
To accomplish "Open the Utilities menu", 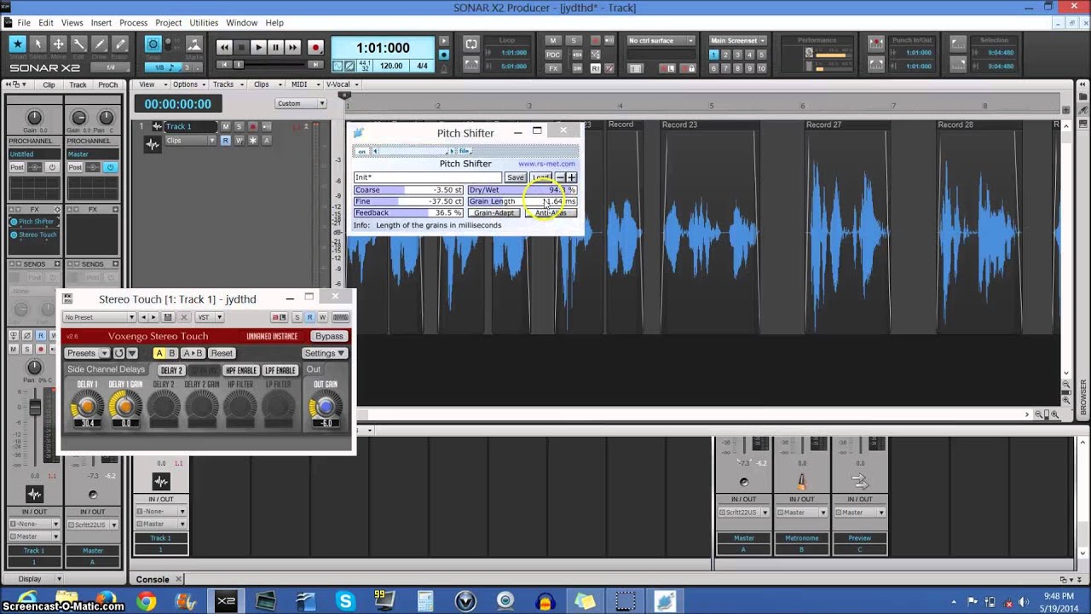I will click(204, 23).
